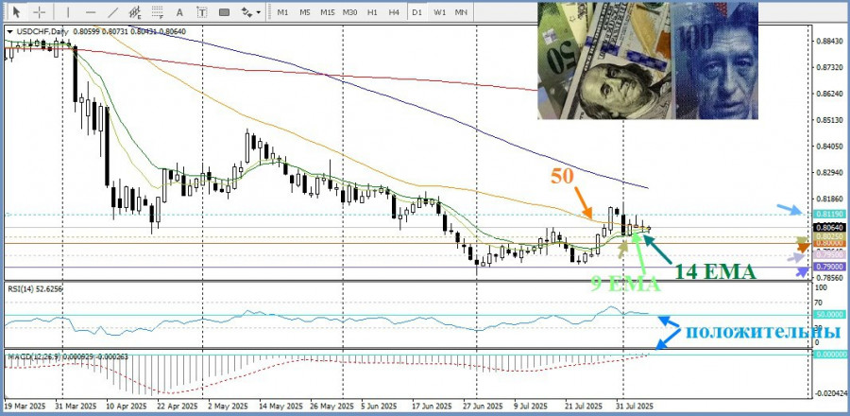850x416 pixels.
Task: Pick the text label (T) tool
Action: click(202, 12)
